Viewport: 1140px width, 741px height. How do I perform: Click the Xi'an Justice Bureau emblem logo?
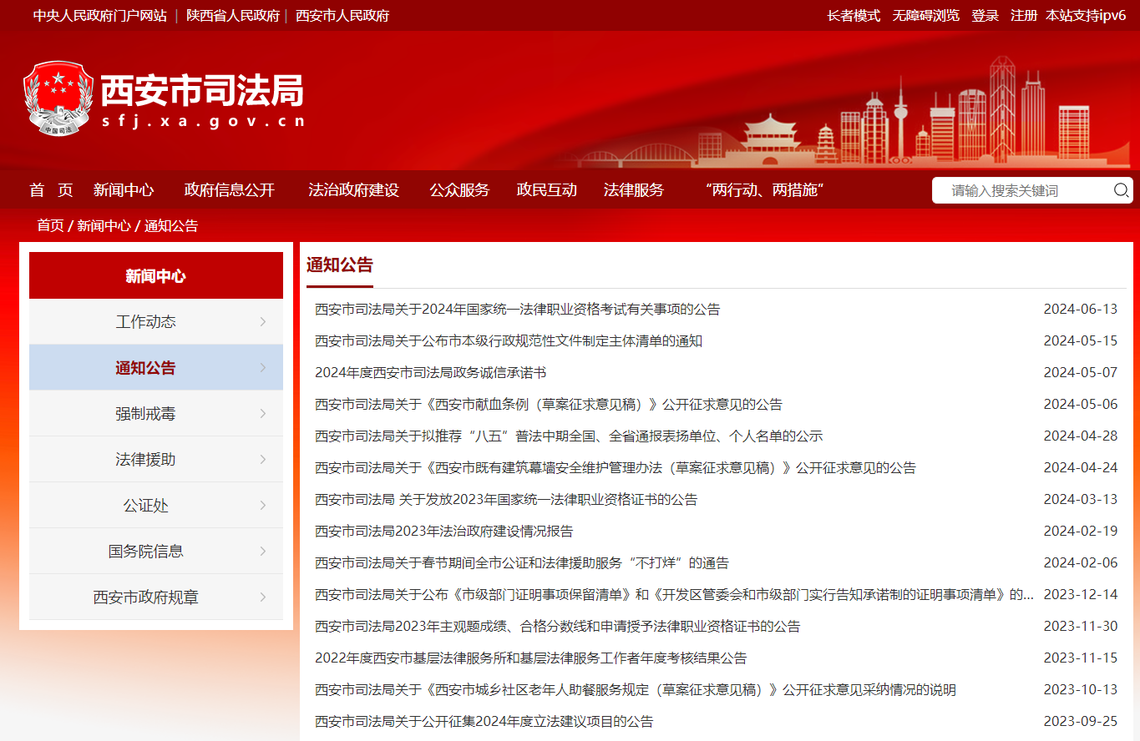coord(58,98)
